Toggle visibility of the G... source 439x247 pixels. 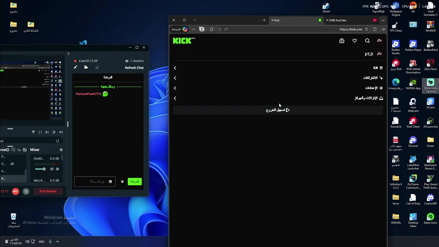tap(12, 164)
